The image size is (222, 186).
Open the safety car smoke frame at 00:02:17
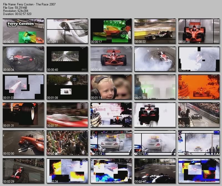[x=155, y=143]
